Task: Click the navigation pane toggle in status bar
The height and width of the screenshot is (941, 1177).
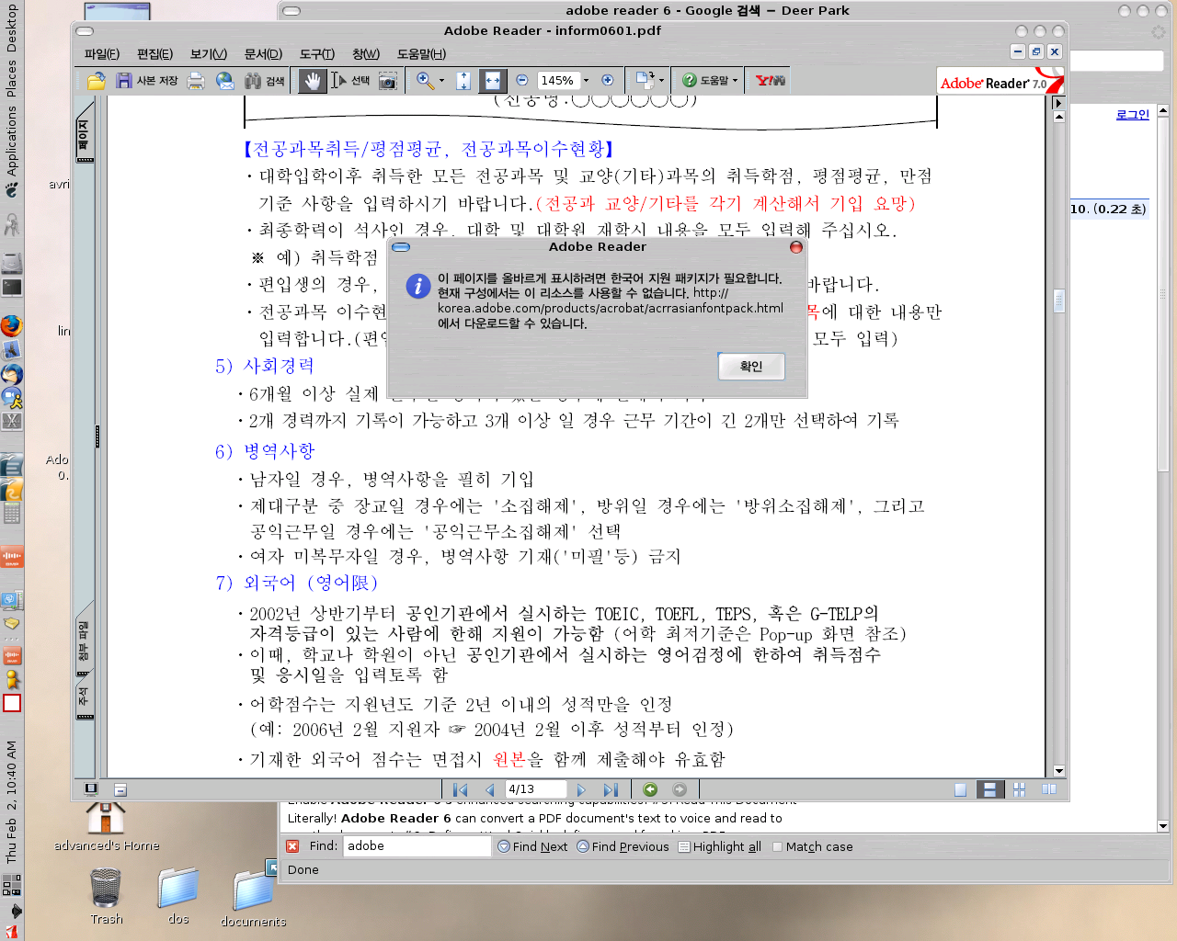Action: click(90, 788)
